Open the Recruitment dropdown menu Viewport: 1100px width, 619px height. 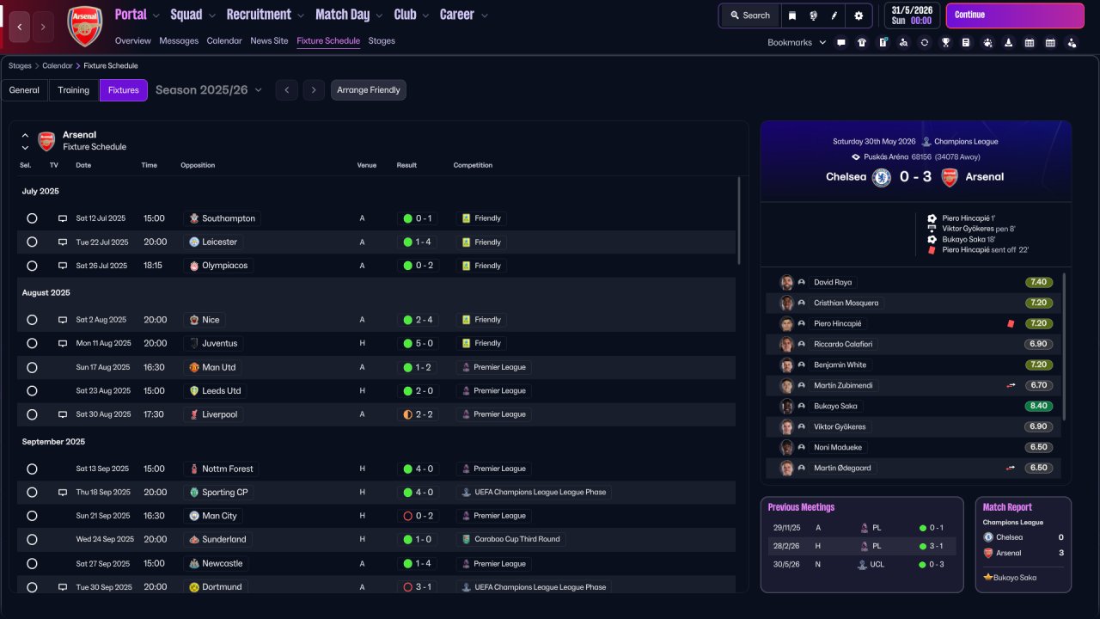click(x=265, y=15)
